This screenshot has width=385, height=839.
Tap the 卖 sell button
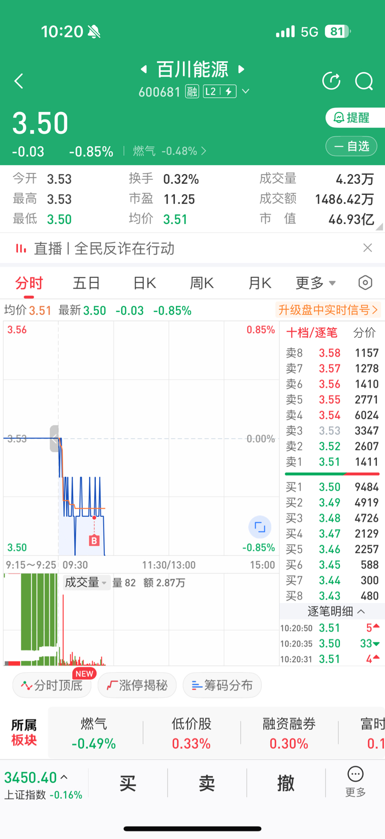coord(207,783)
